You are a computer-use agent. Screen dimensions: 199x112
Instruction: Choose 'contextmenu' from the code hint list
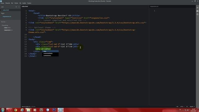(50, 55)
